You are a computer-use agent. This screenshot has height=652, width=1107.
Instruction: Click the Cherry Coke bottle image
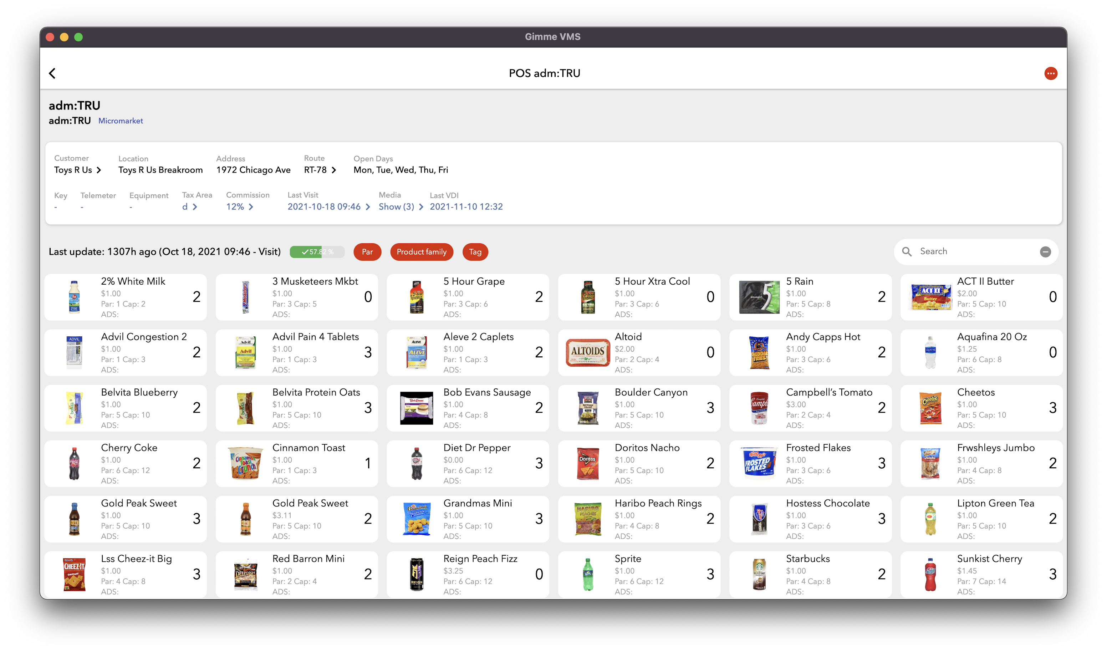[74, 463]
